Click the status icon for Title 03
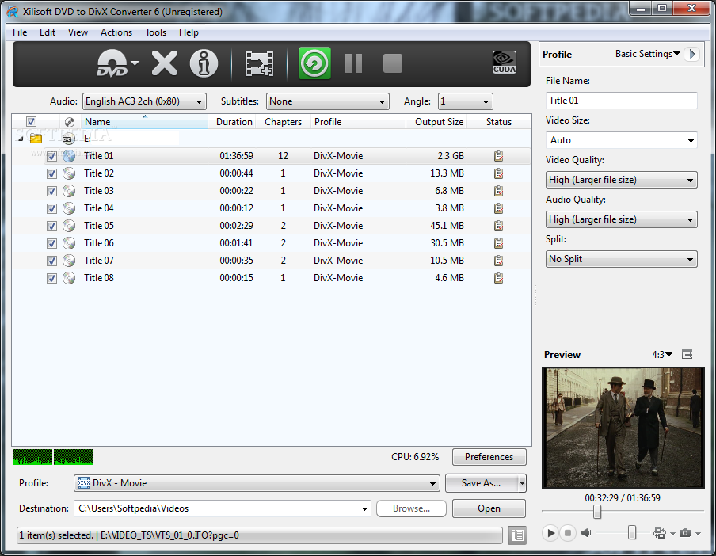Screen dimensions: 716x556 pos(499,191)
